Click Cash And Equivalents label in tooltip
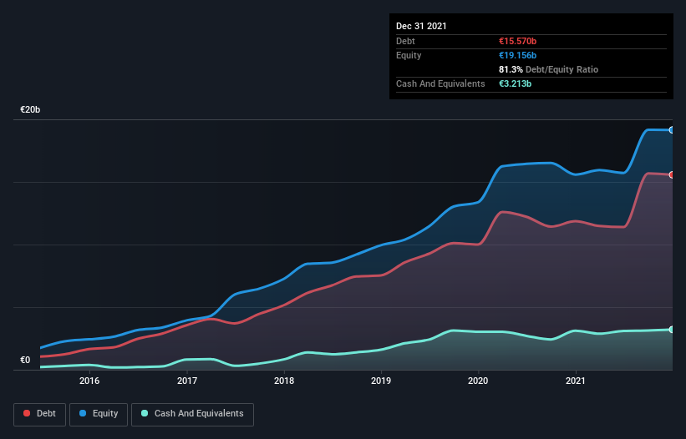 440,83
